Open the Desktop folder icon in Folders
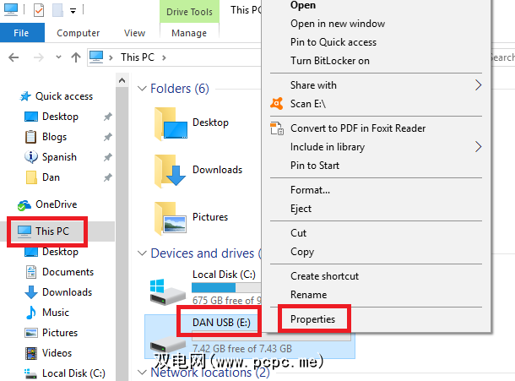 click(171, 124)
